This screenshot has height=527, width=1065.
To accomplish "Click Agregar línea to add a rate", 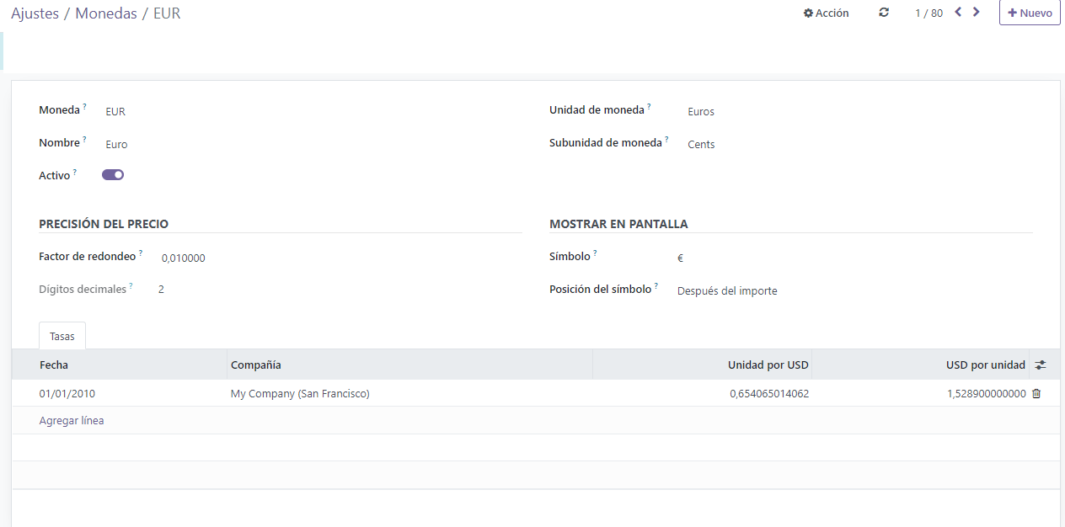I will [72, 420].
